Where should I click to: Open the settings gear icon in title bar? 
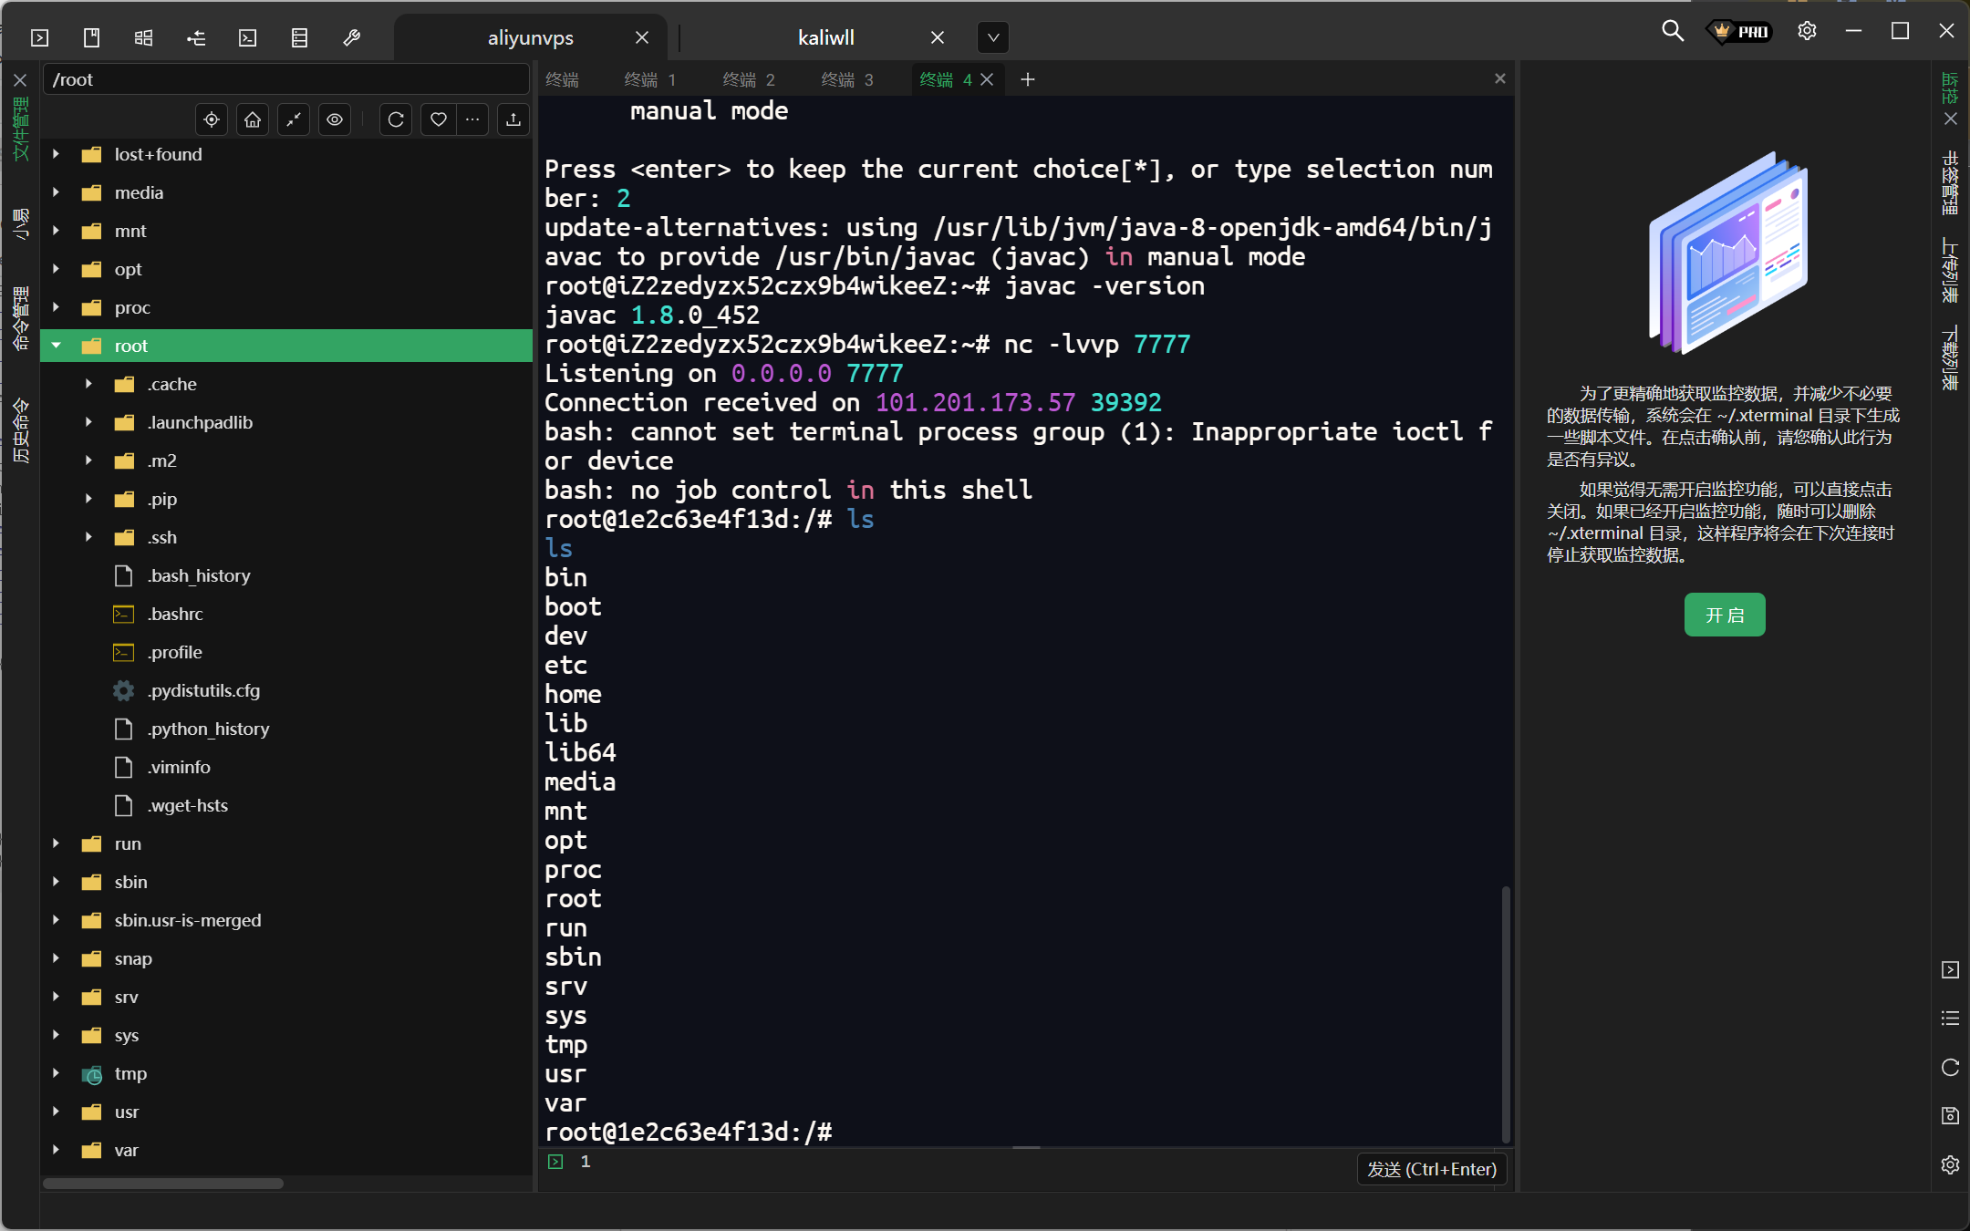pos(1807,31)
